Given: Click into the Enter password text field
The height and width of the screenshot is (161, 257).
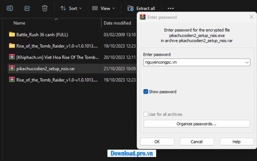Looking at the screenshot, I should pyautogui.click(x=193, y=62).
